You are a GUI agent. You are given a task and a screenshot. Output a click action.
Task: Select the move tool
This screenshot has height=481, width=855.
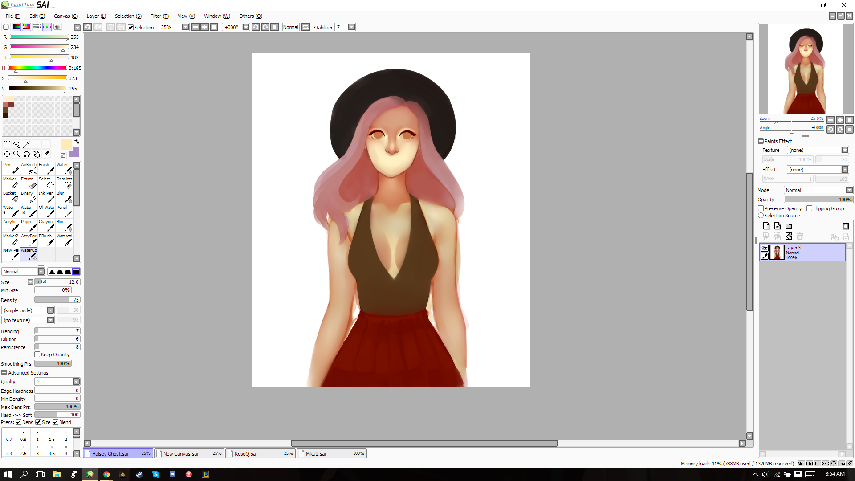pos(7,154)
